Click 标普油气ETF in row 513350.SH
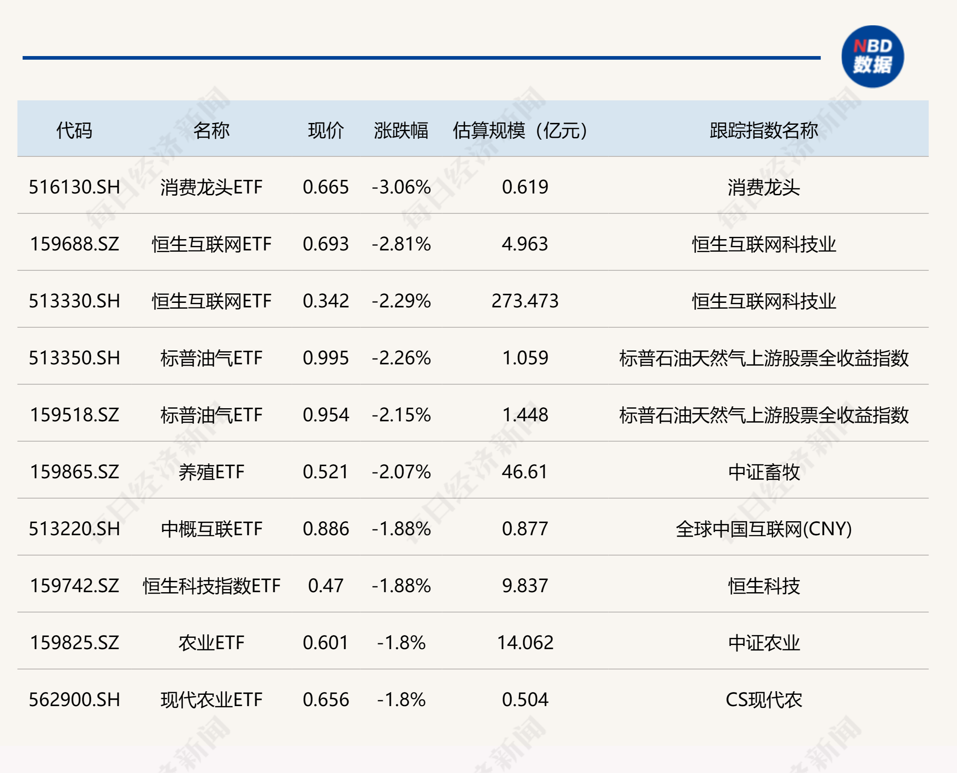This screenshot has height=773, width=957. pyautogui.click(x=211, y=358)
